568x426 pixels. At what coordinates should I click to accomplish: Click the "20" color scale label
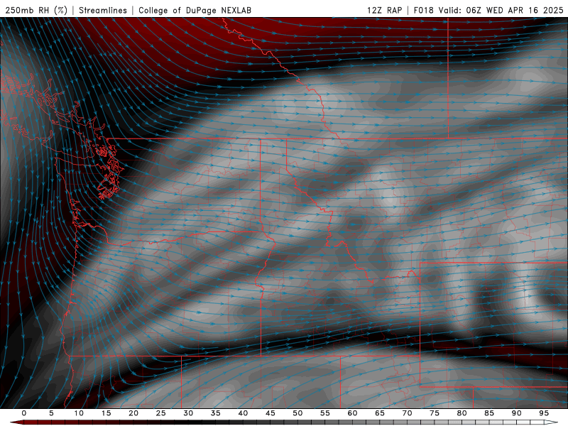[133, 413]
